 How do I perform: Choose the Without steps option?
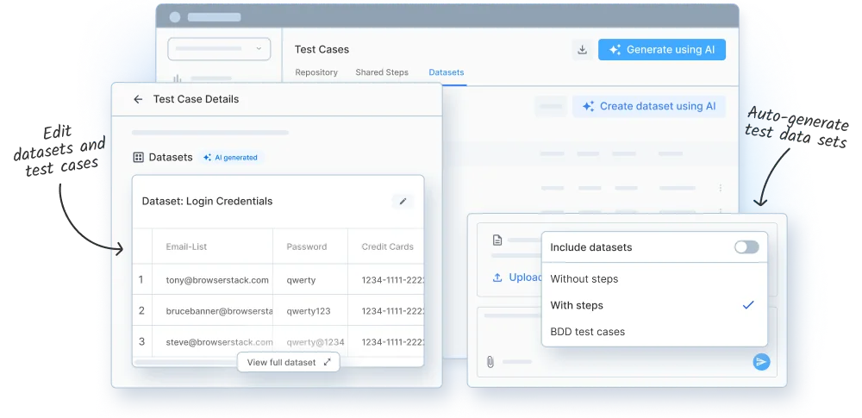coord(654,279)
